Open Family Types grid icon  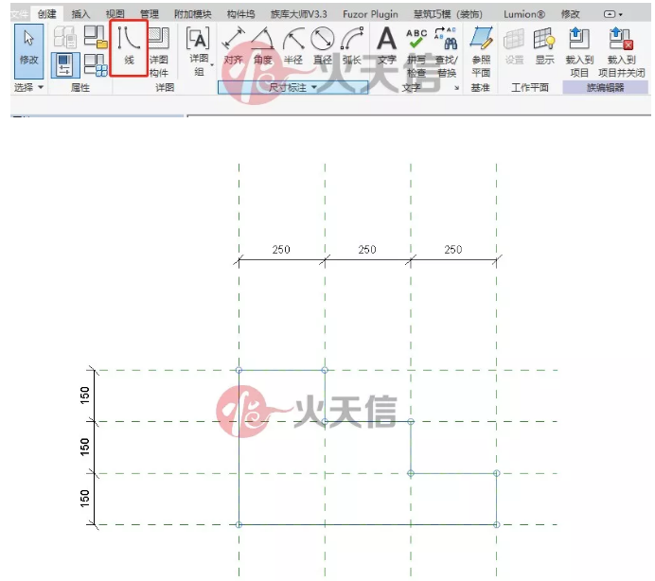tap(96, 65)
